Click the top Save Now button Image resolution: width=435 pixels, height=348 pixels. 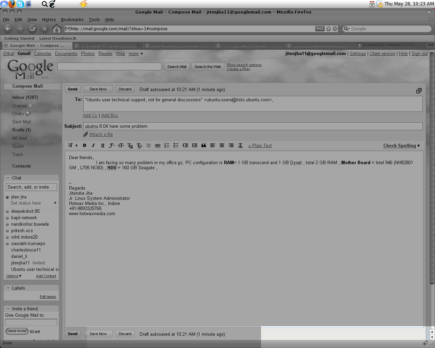click(98, 89)
